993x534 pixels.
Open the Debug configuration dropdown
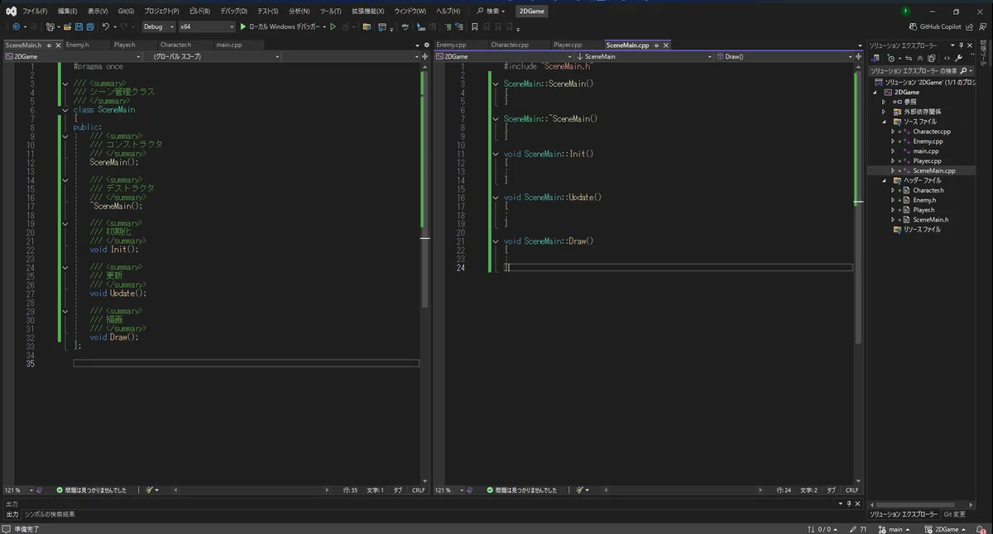click(158, 26)
